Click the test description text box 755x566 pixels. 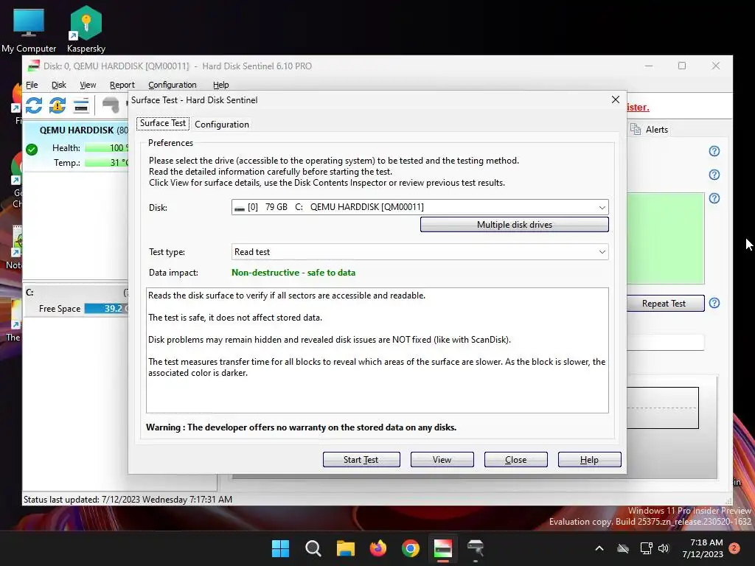(x=377, y=350)
